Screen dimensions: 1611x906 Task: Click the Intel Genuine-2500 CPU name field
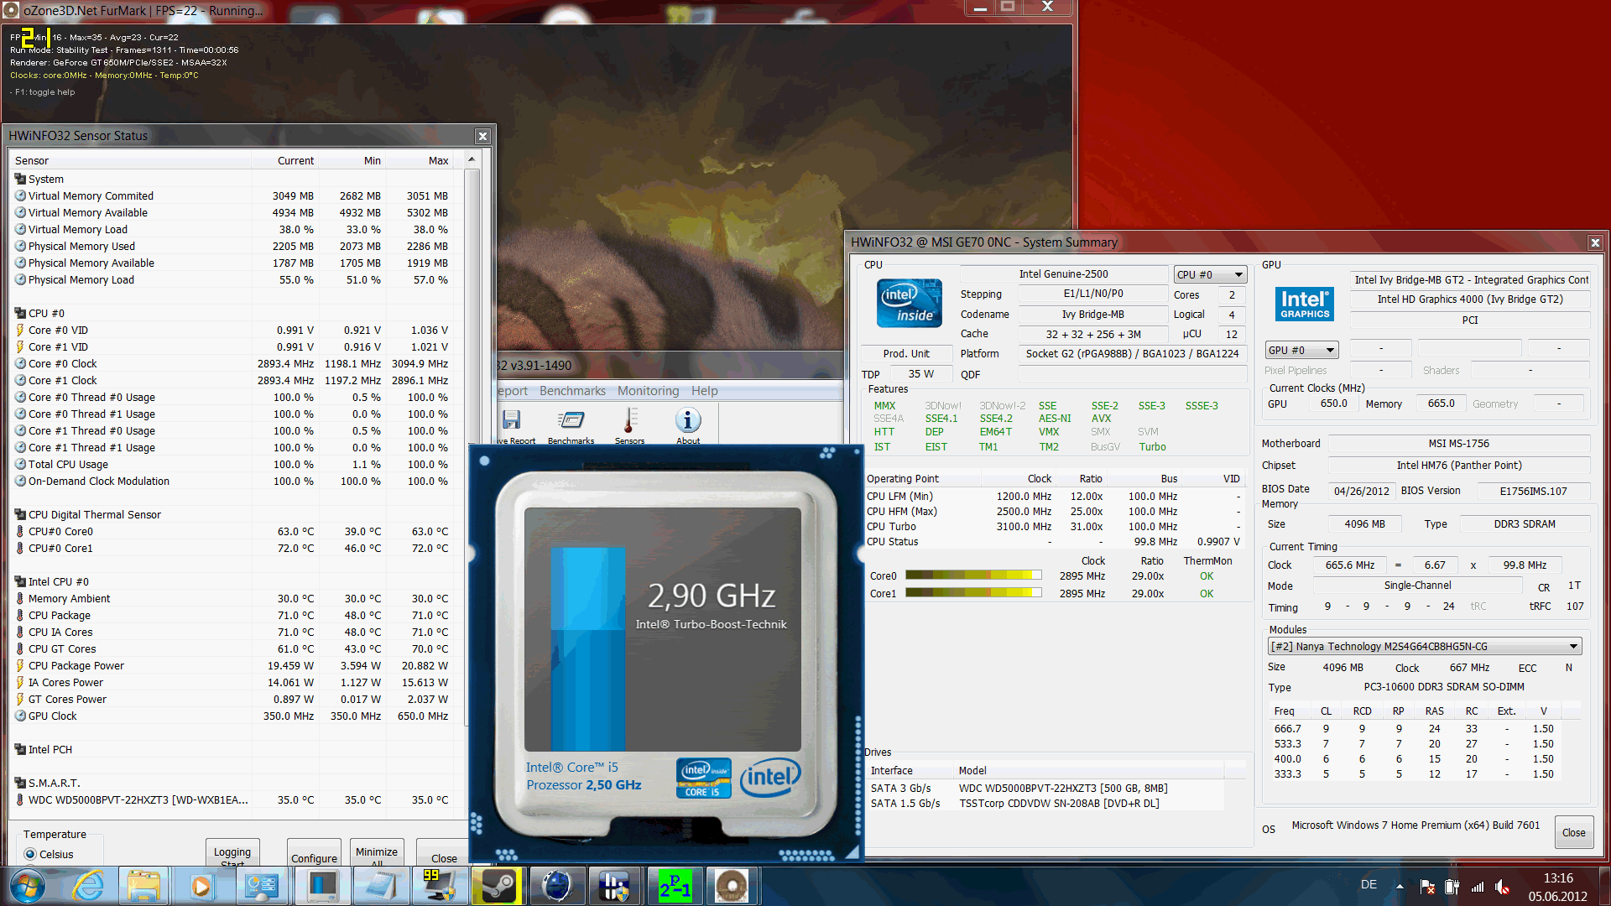point(1064,273)
